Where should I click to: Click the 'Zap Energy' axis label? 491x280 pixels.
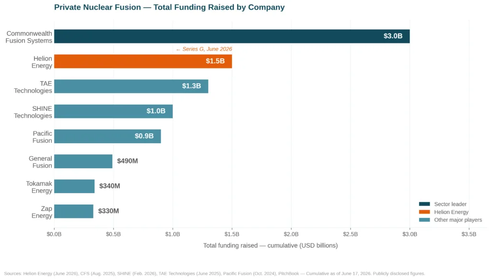(42, 212)
